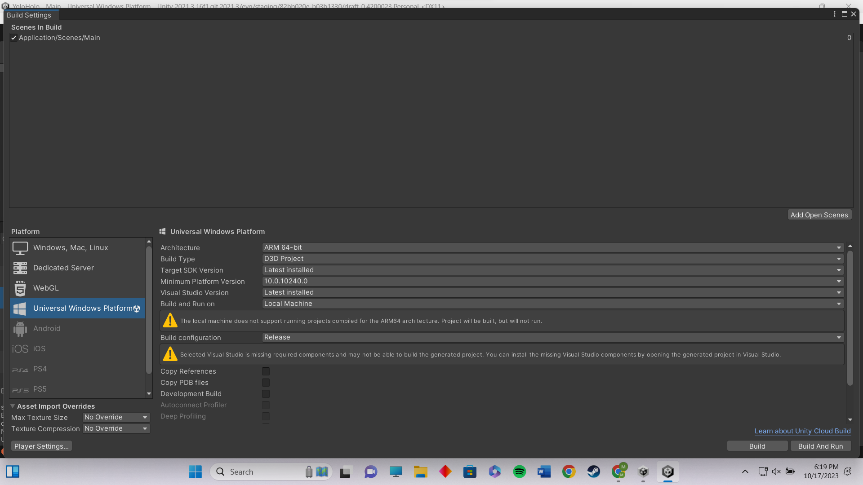Open Google Chrome from the taskbar
The height and width of the screenshot is (485, 863).
pyautogui.click(x=569, y=472)
